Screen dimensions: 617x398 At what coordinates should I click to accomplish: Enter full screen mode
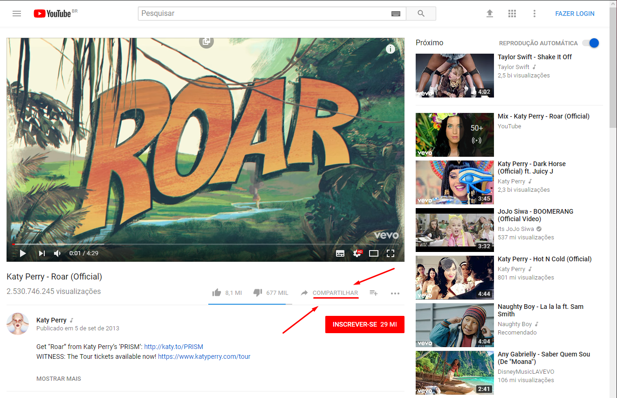391,253
